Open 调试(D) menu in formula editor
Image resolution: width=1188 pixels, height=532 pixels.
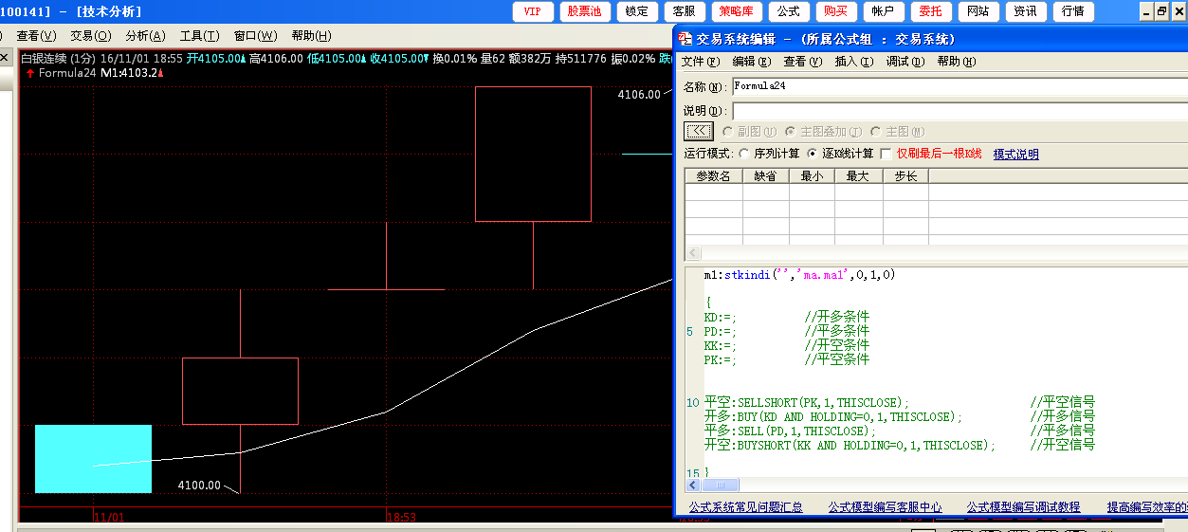pyautogui.click(x=905, y=62)
